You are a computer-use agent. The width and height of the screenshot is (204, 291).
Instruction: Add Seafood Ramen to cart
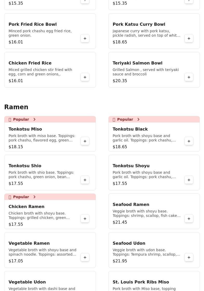189,219
